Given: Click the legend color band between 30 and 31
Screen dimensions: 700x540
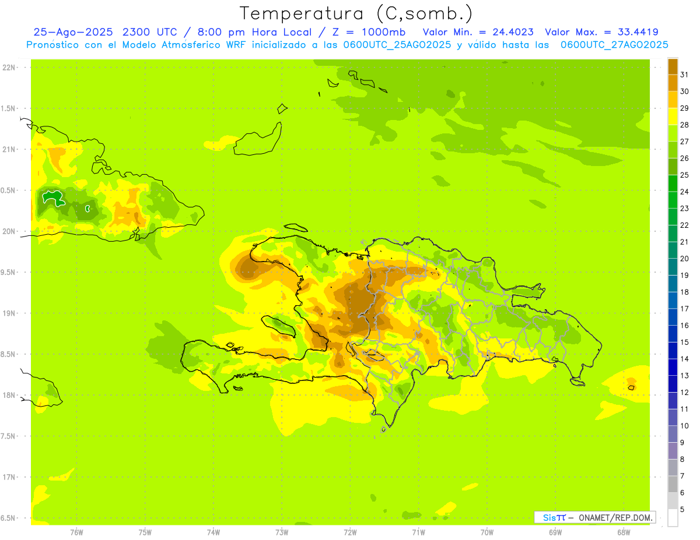Looking at the screenshot, I should point(673,83).
